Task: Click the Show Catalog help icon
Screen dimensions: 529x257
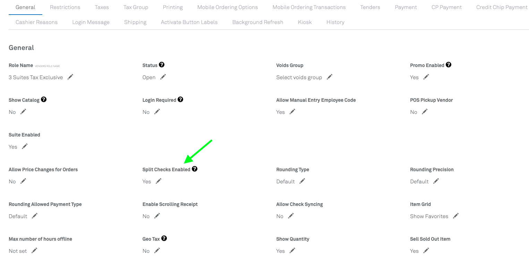Action: click(x=44, y=100)
